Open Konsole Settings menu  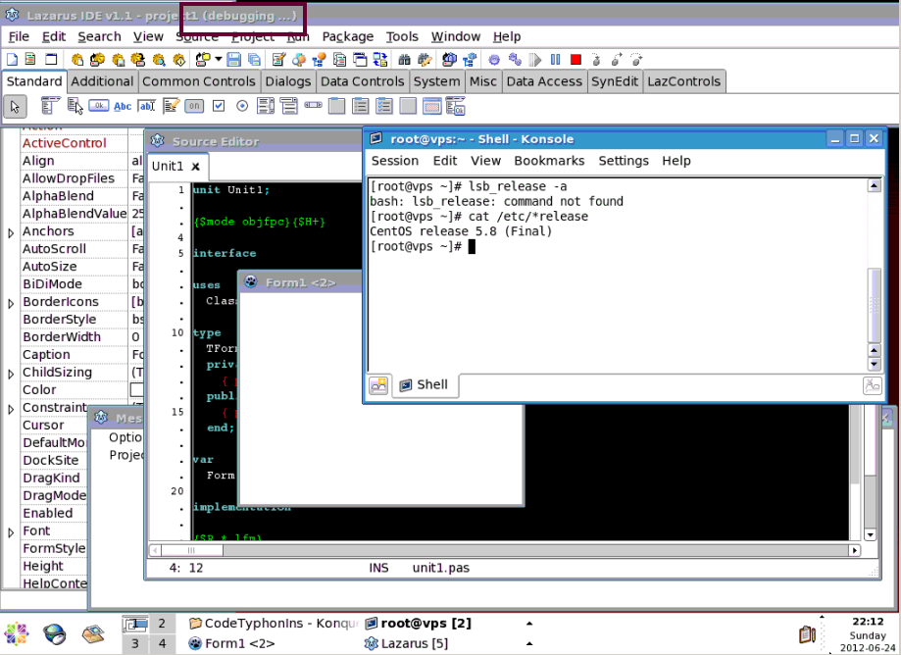tap(624, 161)
